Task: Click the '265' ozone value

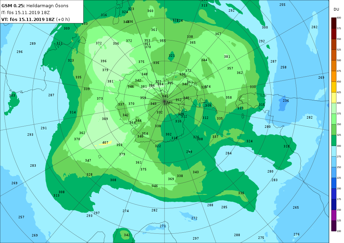Action: (x=296, y=207)
